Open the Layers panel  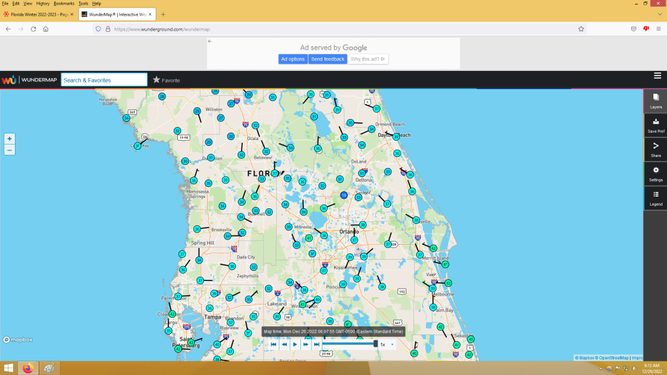tap(656, 100)
